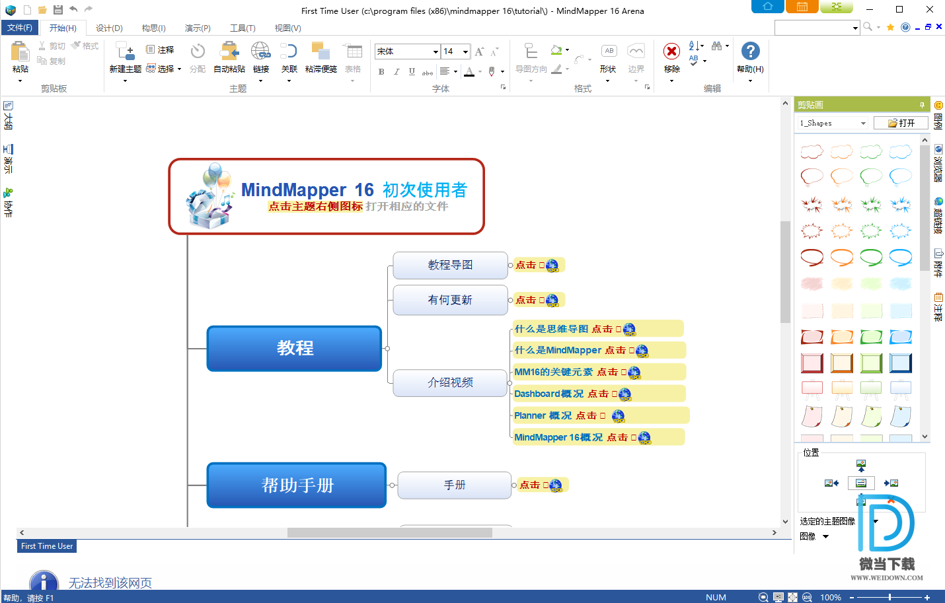This screenshot has width=945, height=603.
Task: Open the font color dropdown arrow
Action: point(480,71)
